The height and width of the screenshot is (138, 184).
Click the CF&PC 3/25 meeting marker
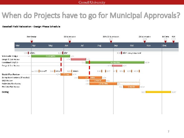pos(28,53)
